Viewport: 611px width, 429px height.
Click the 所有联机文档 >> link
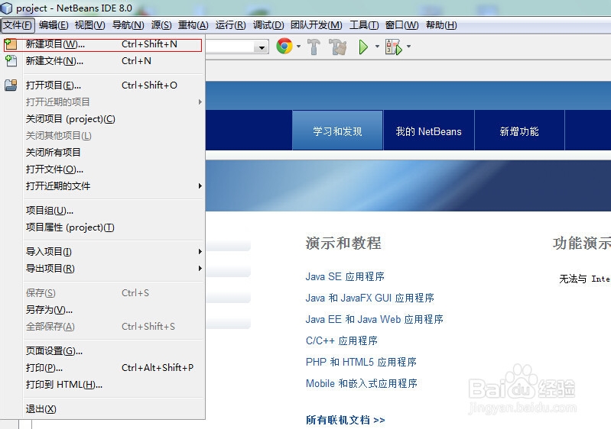[x=345, y=420]
